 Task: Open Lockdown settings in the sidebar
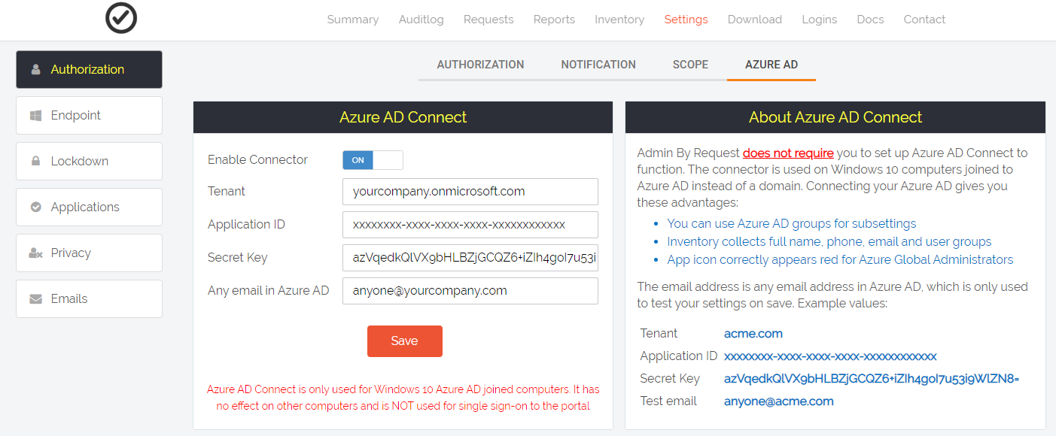89,161
